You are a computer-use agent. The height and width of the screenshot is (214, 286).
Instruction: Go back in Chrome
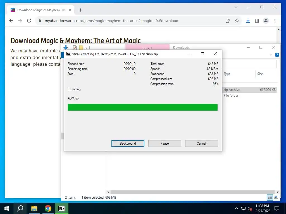pos(11,21)
